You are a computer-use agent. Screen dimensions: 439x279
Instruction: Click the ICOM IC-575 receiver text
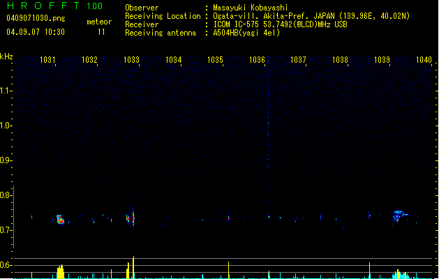[280, 24]
